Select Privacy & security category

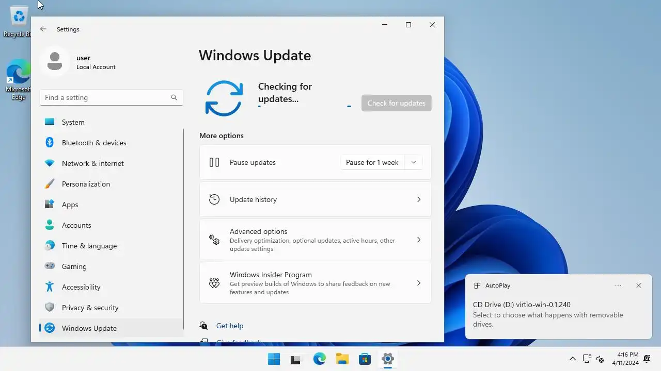(x=112, y=308)
